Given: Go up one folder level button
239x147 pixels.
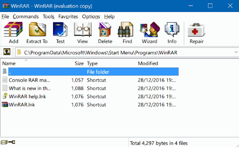Looking at the screenshot, I should click(x=7, y=52).
